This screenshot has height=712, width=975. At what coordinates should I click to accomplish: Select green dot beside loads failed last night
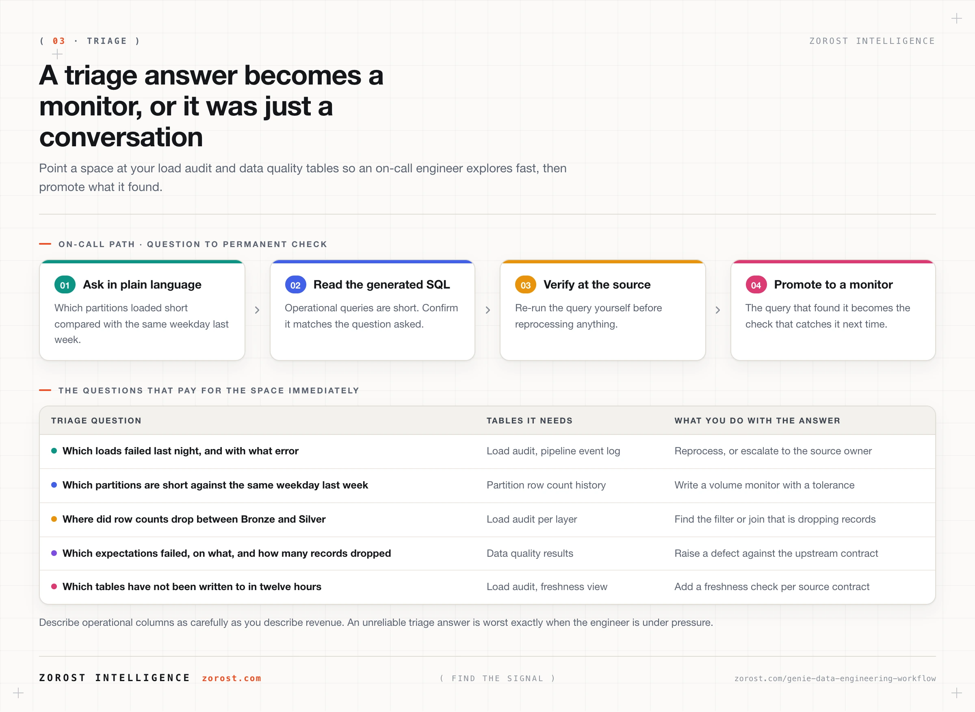point(54,451)
